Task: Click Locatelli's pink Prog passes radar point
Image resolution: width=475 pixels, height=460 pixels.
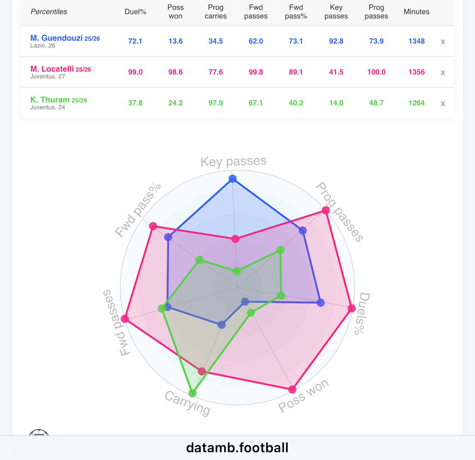Action: point(326,210)
